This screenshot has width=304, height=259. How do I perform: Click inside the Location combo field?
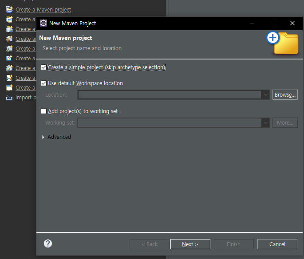170,95
